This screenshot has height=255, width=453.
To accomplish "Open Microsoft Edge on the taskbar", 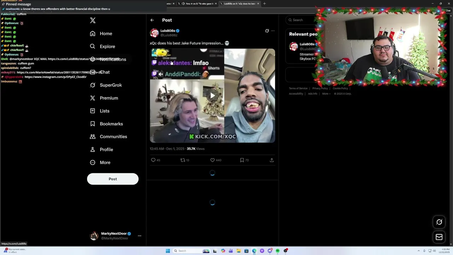I will pos(254,251).
